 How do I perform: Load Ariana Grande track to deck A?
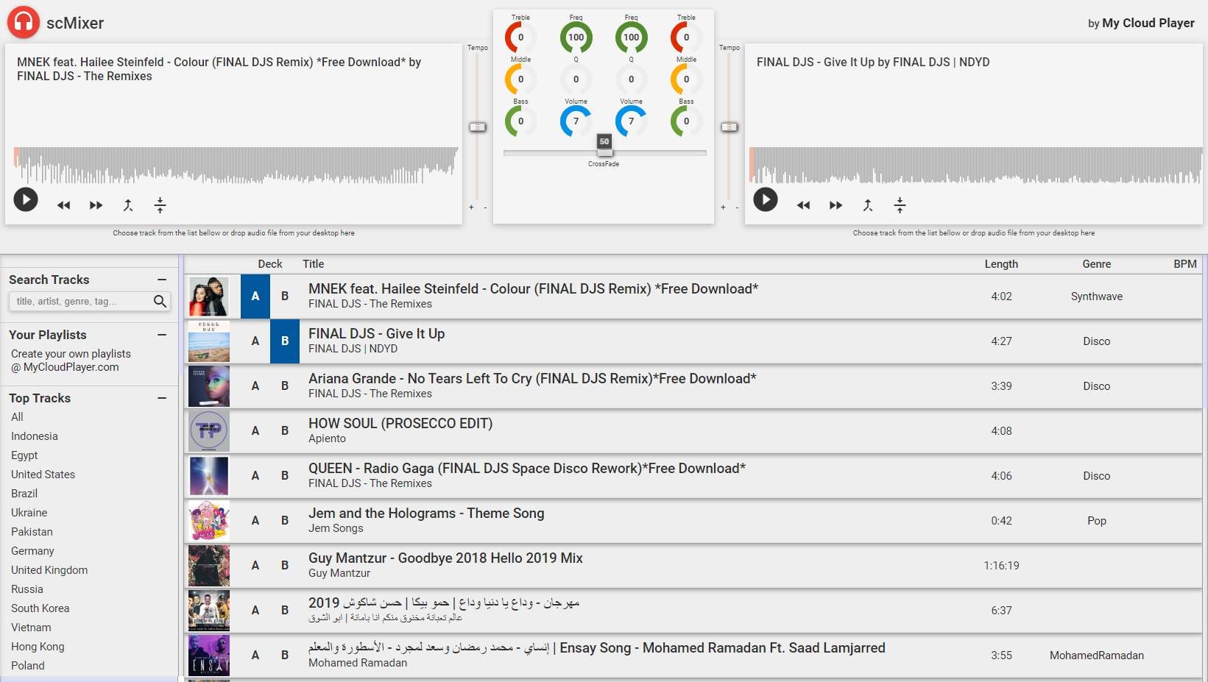coord(255,386)
